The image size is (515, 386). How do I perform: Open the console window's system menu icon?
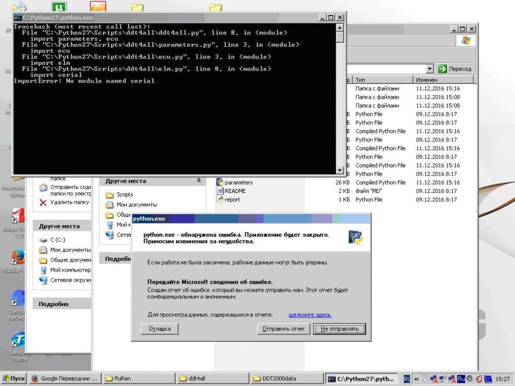pos(18,17)
